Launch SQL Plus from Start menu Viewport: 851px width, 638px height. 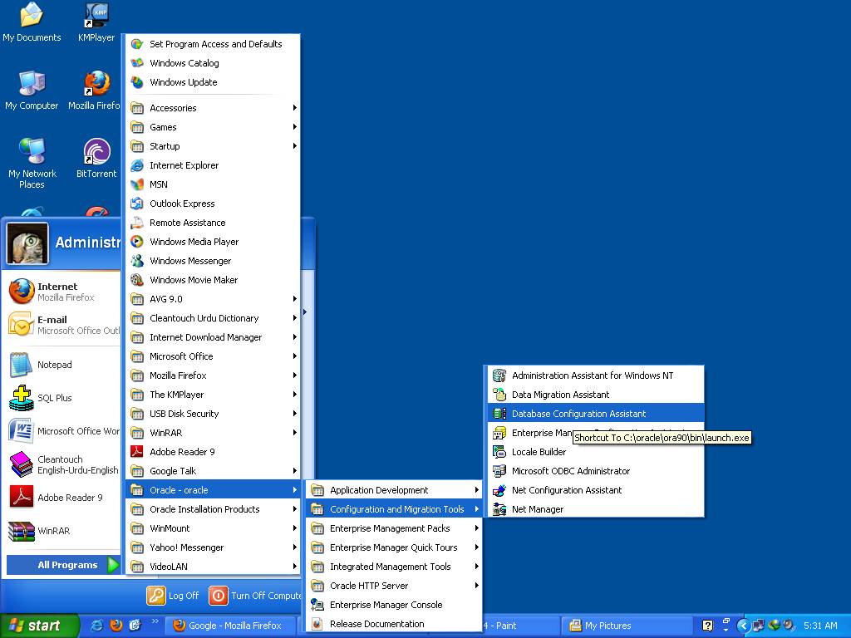[63, 398]
